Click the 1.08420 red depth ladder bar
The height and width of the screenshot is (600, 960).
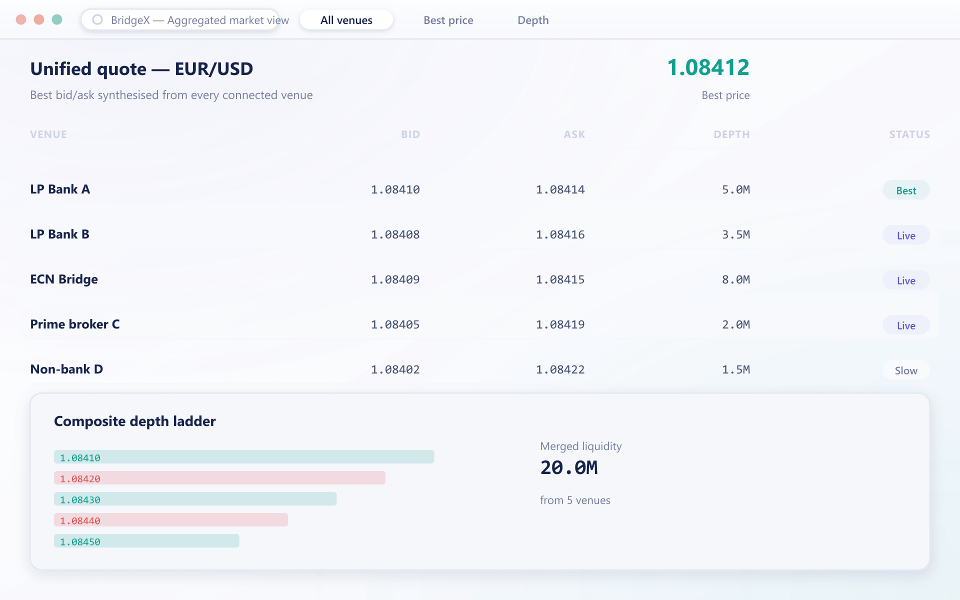(x=219, y=478)
